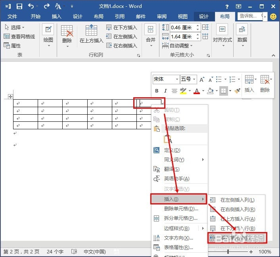Image resolution: width=280 pixels, height=257 pixels.
Task: Choose 在右侧插入列(R) from the submenu
Action: tap(236, 209)
